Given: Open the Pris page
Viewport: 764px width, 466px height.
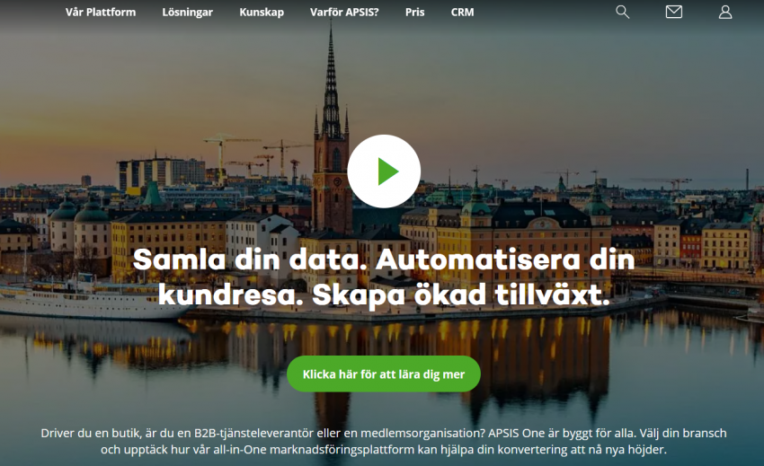Looking at the screenshot, I should [x=414, y=13].
